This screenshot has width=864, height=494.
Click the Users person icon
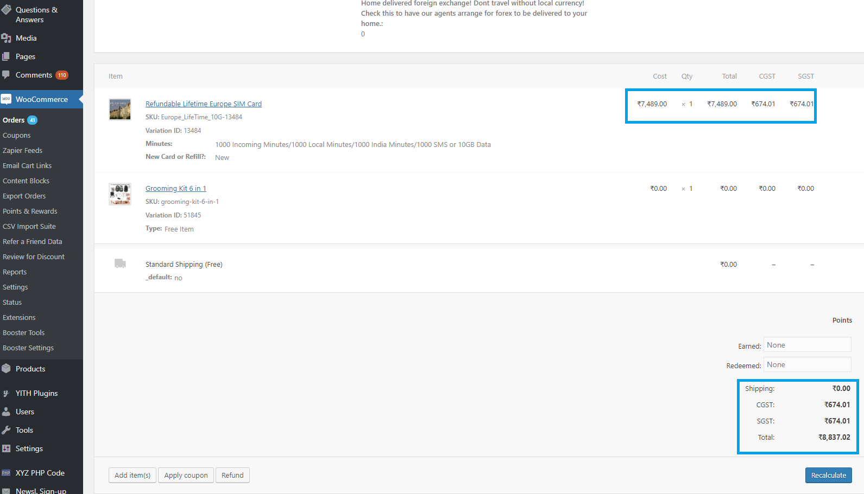[7, 412]
